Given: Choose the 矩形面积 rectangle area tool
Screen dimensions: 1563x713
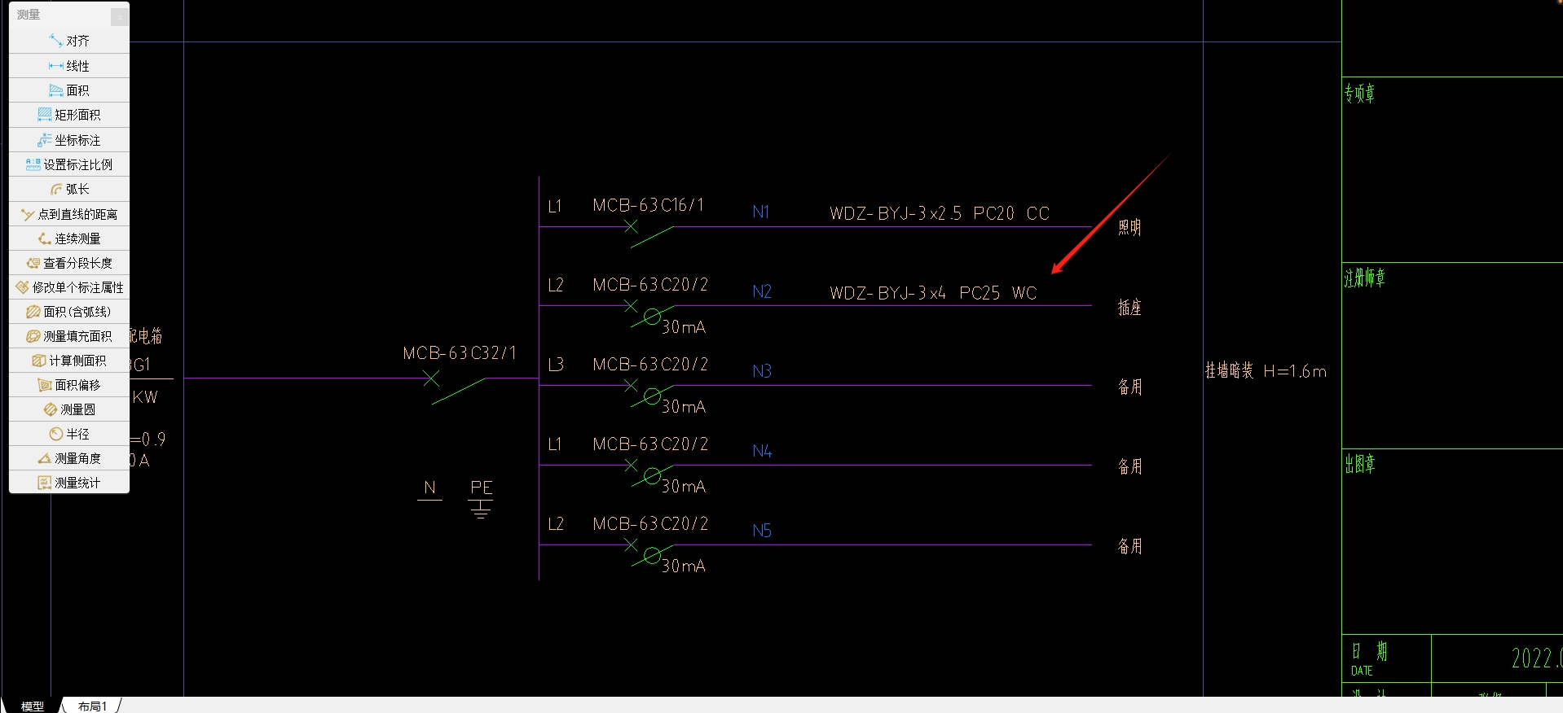Looking at the screenshot, I should [69, 115].
